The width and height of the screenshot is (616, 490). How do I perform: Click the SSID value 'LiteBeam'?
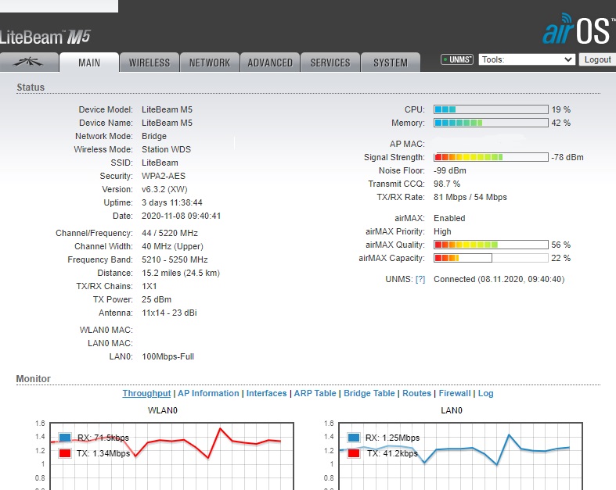point(160,163)
